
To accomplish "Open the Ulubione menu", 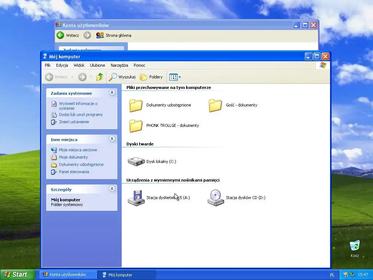I will click(98, 65).
